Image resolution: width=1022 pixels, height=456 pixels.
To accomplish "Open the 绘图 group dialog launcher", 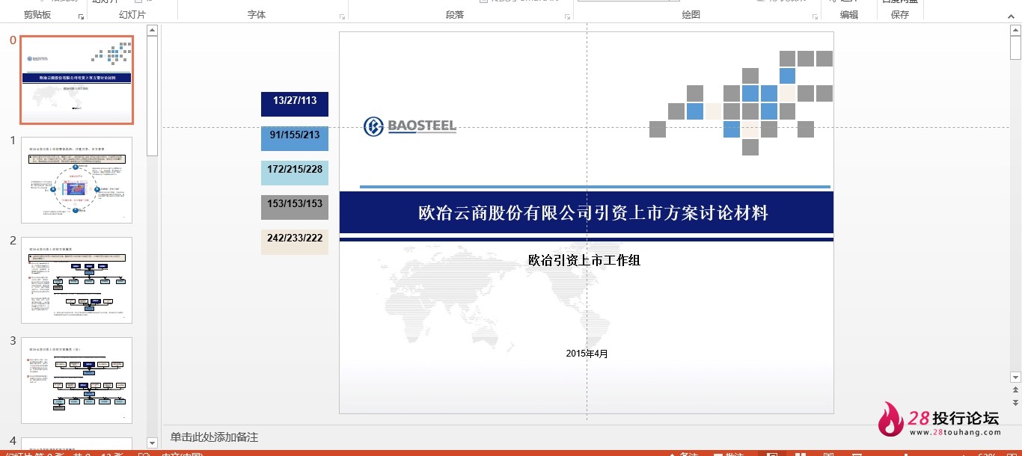I will [x=815, y=16].
